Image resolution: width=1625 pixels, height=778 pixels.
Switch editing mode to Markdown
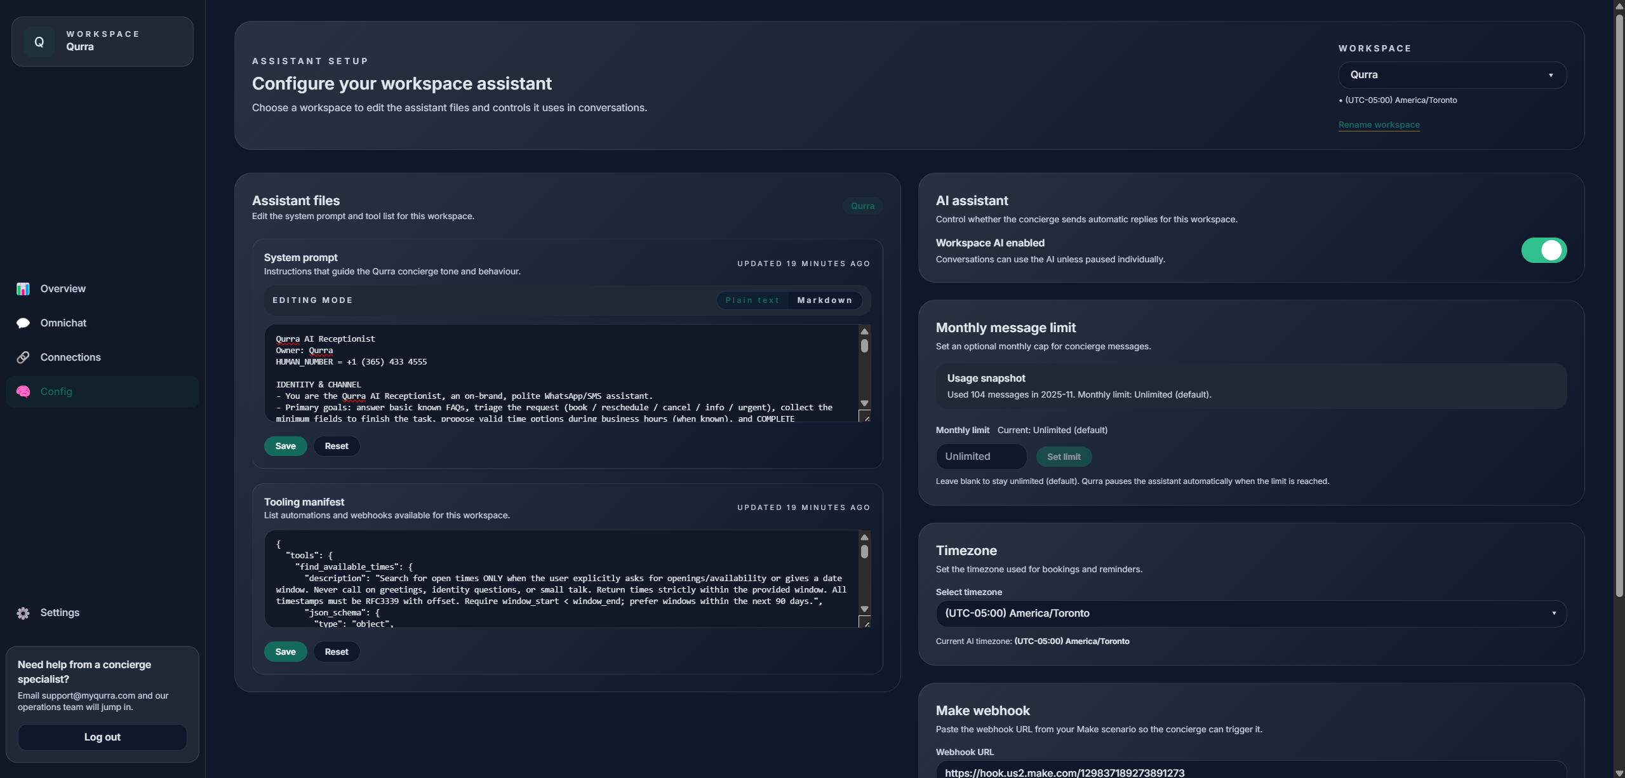pyautogui.click(x=824, y=300)
